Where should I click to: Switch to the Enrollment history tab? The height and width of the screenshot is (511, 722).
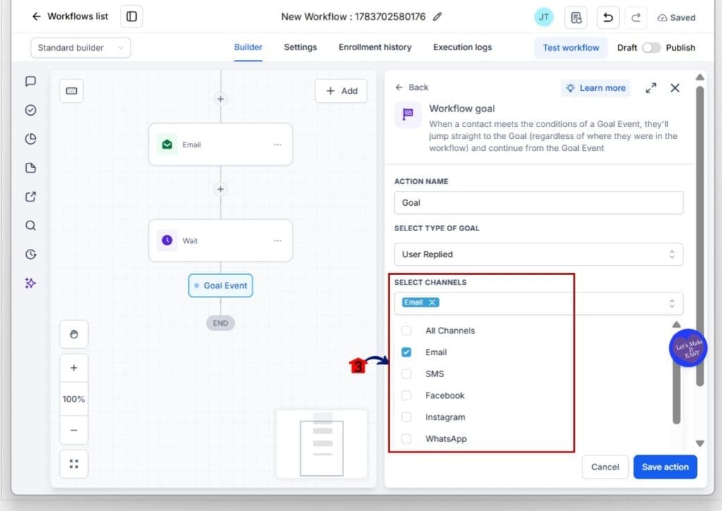tap(375, 47)
